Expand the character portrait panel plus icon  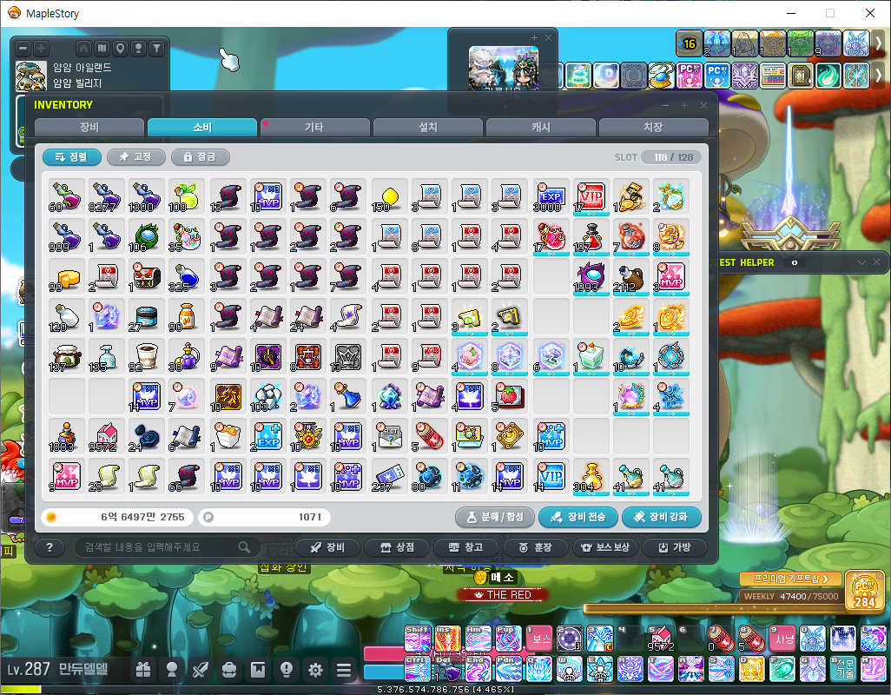pyautogui.click(x=534, y=37)
